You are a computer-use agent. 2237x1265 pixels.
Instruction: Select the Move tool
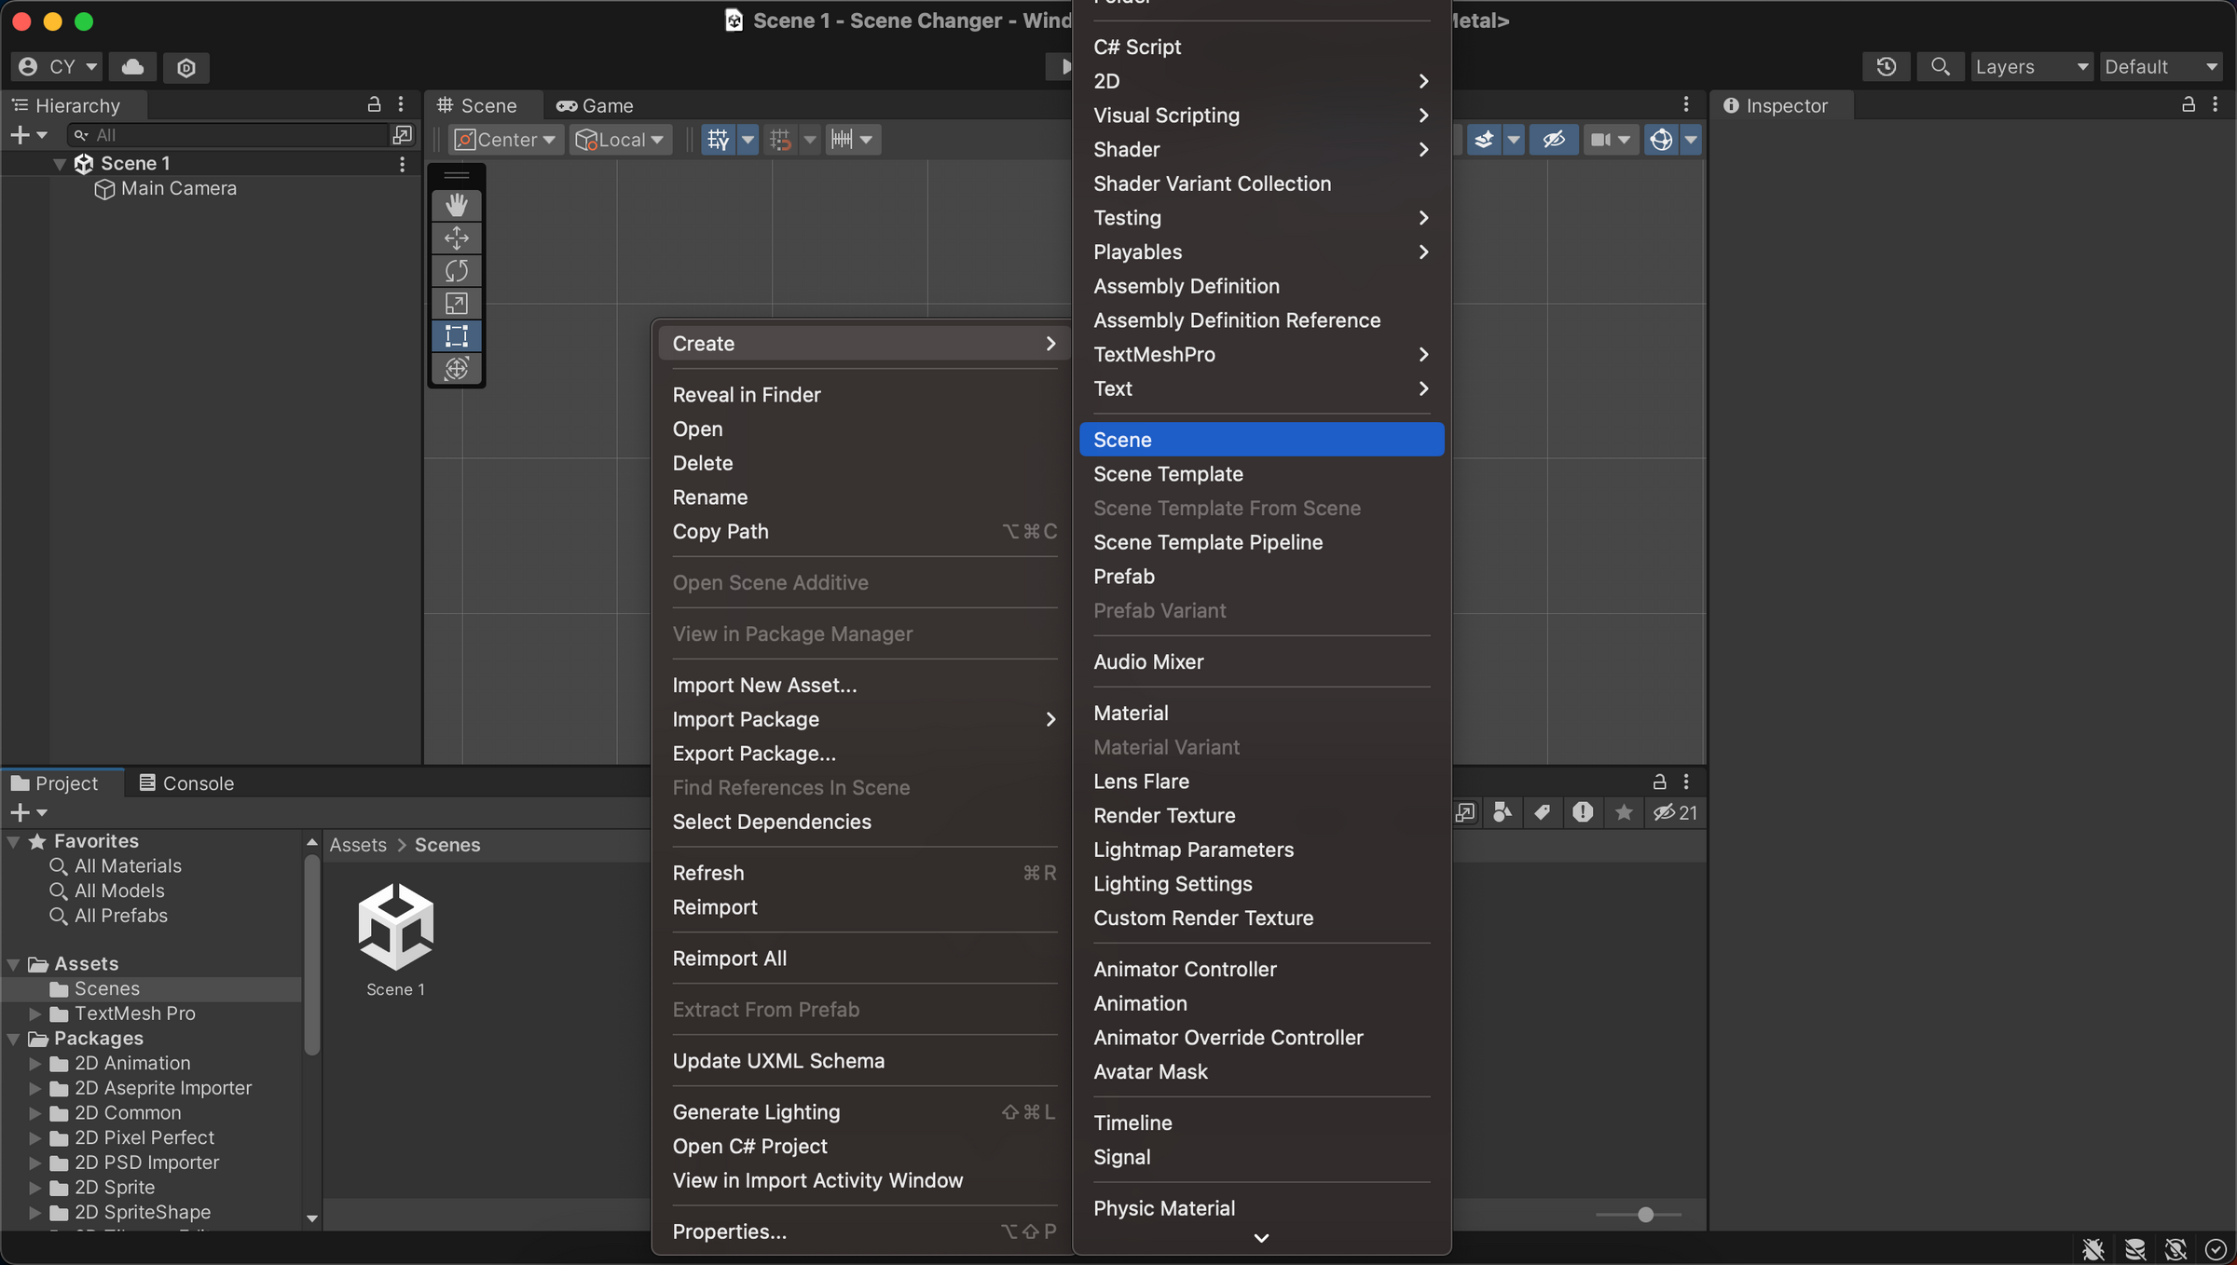click(x=457, y=238)
